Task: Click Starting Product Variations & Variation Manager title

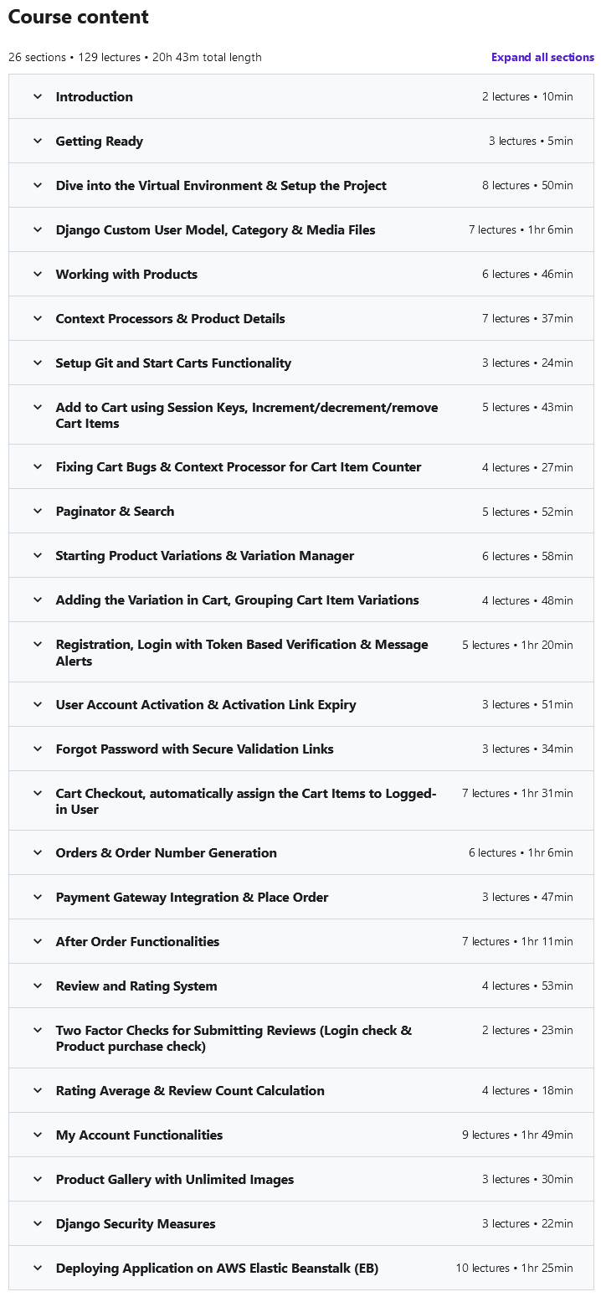Action: (x=205, y=556)
